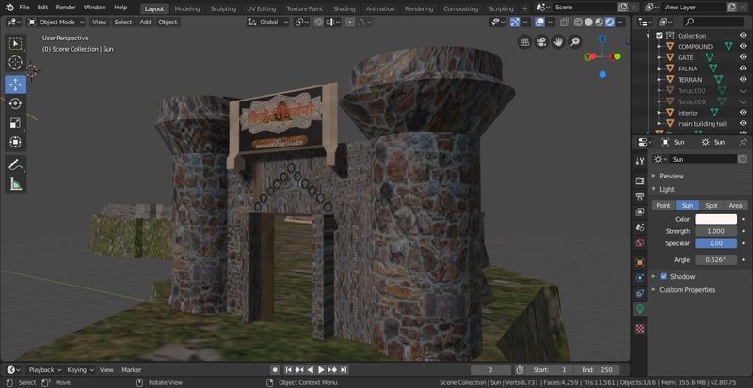This screenshot has width=753, height=388.
Task: Expand the Custom Properties panel
Action: (687, 289)
